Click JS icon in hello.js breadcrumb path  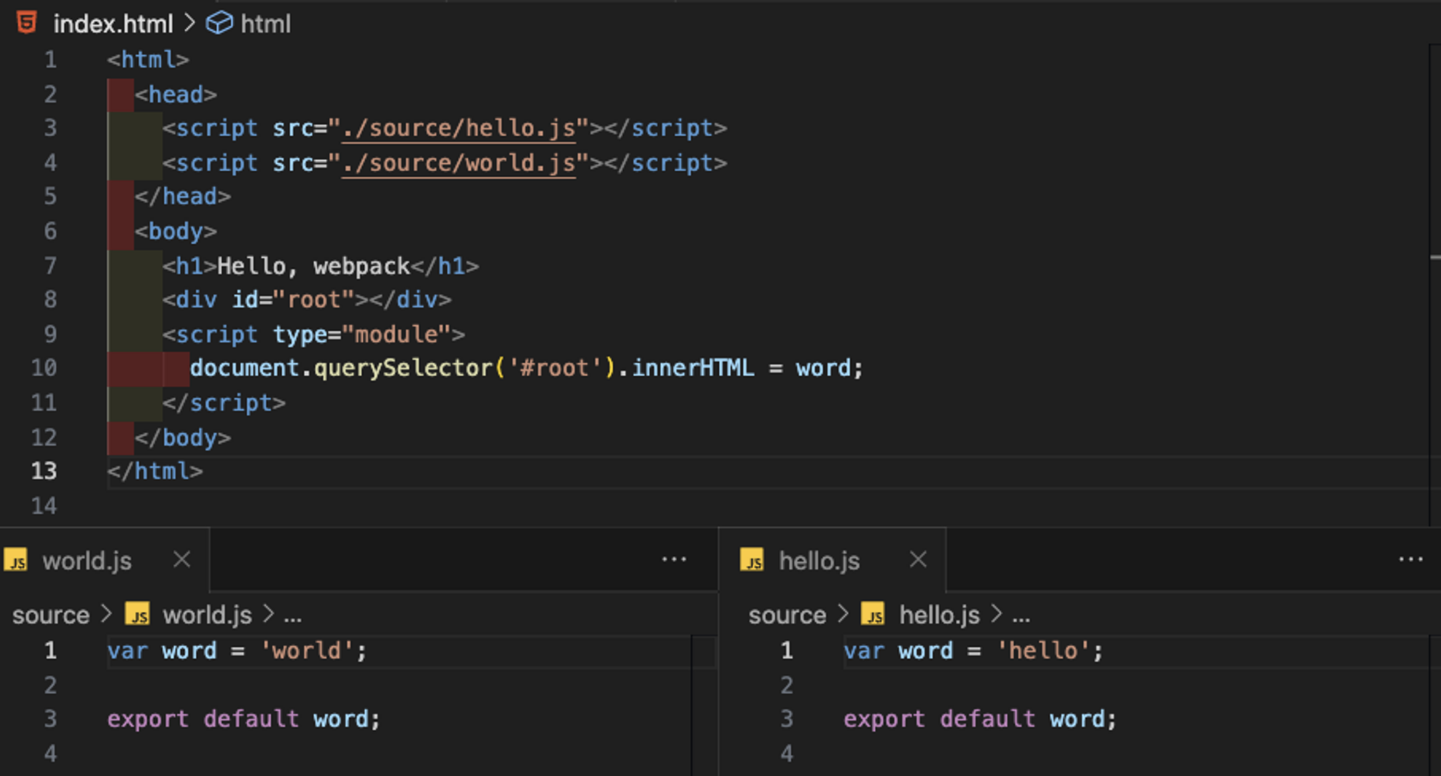tap(873, 614)
